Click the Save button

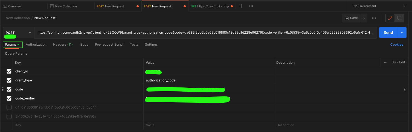pyautogui.click(x=351, y=18)
